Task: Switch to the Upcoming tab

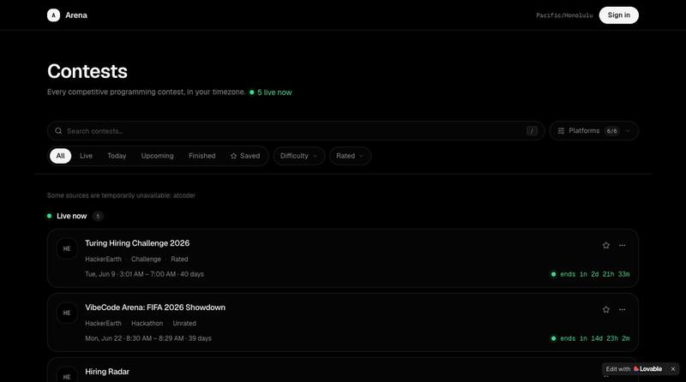Action: [158, 156]
